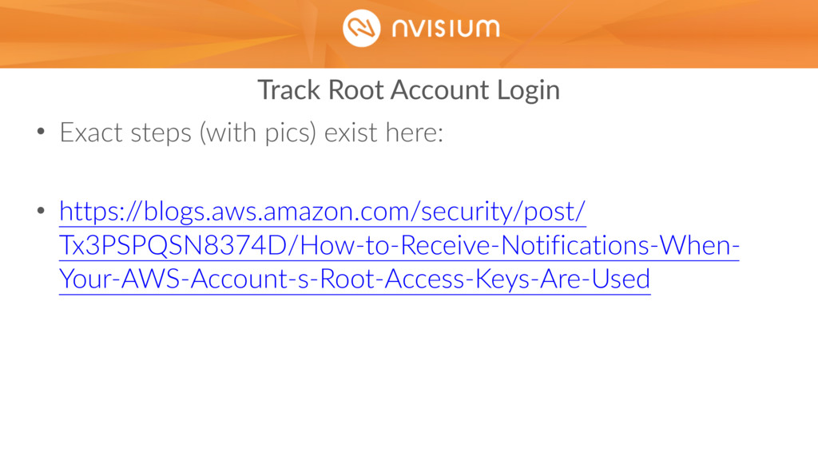Click the How-to-Receive-Notifications-When- link text

coord(519,246)
